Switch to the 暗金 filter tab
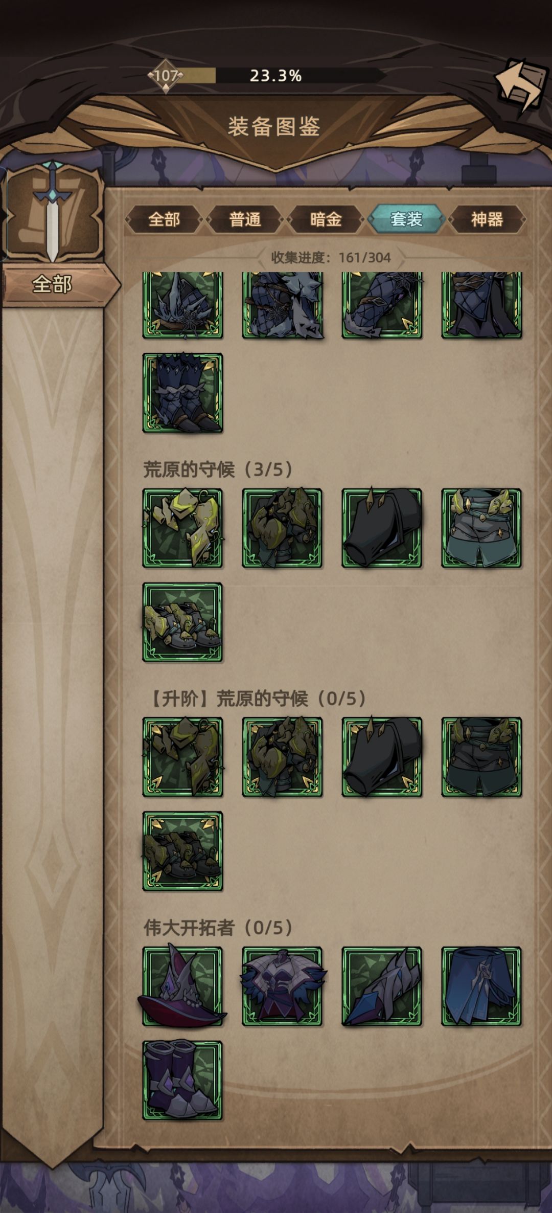The height and width of the screenshot is (1213, 552). (326, 219)
